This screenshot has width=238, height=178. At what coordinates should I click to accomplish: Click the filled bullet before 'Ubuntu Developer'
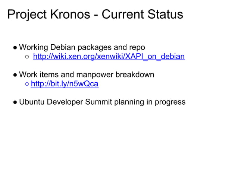point(13,102)
